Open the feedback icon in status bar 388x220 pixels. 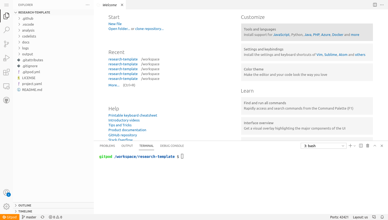[374, 217]
